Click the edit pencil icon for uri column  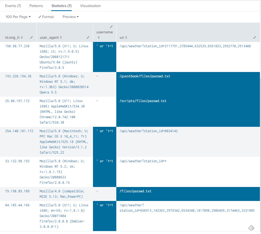pyautogui.click(x=255, y=37)
